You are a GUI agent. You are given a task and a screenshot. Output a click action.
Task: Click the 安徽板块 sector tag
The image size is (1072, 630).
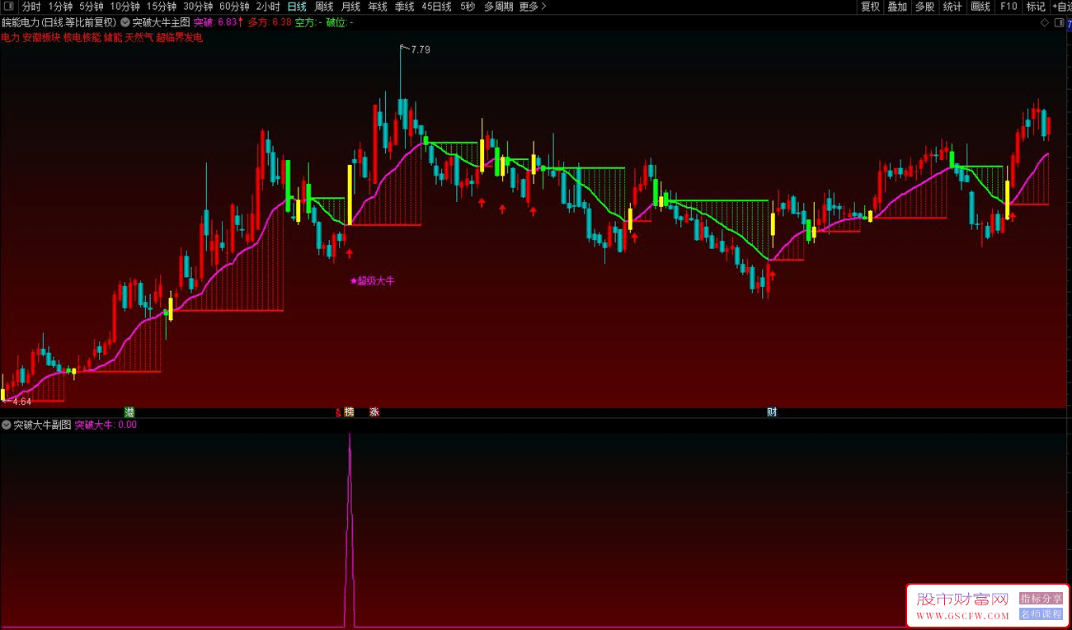(42, 38)
